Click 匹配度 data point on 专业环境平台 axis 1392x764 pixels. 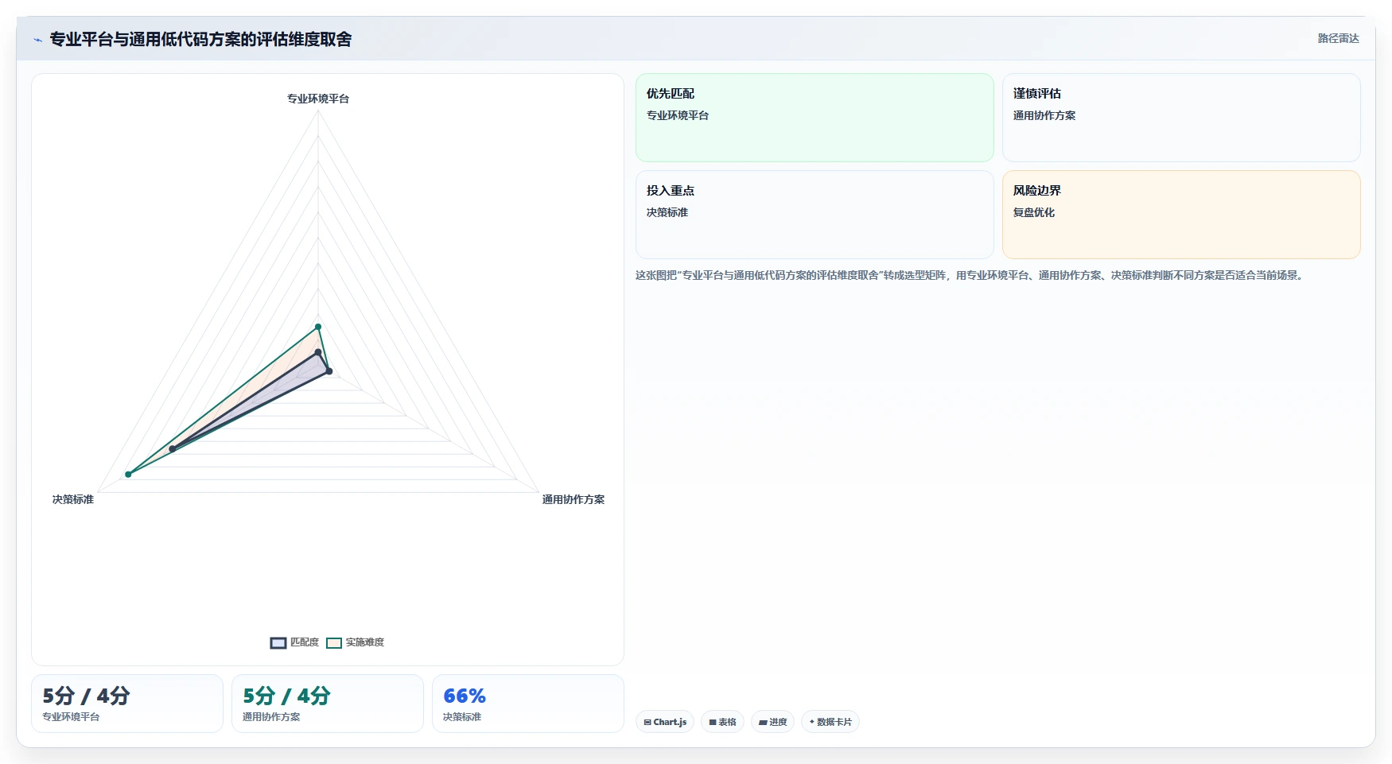(x=318, y=352)
